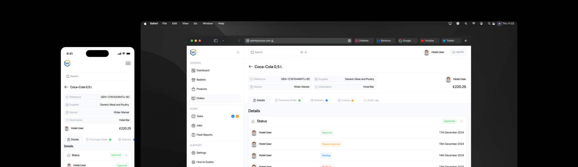
Task: Open the Invoice tab
Action: click(x=346, y=100)
